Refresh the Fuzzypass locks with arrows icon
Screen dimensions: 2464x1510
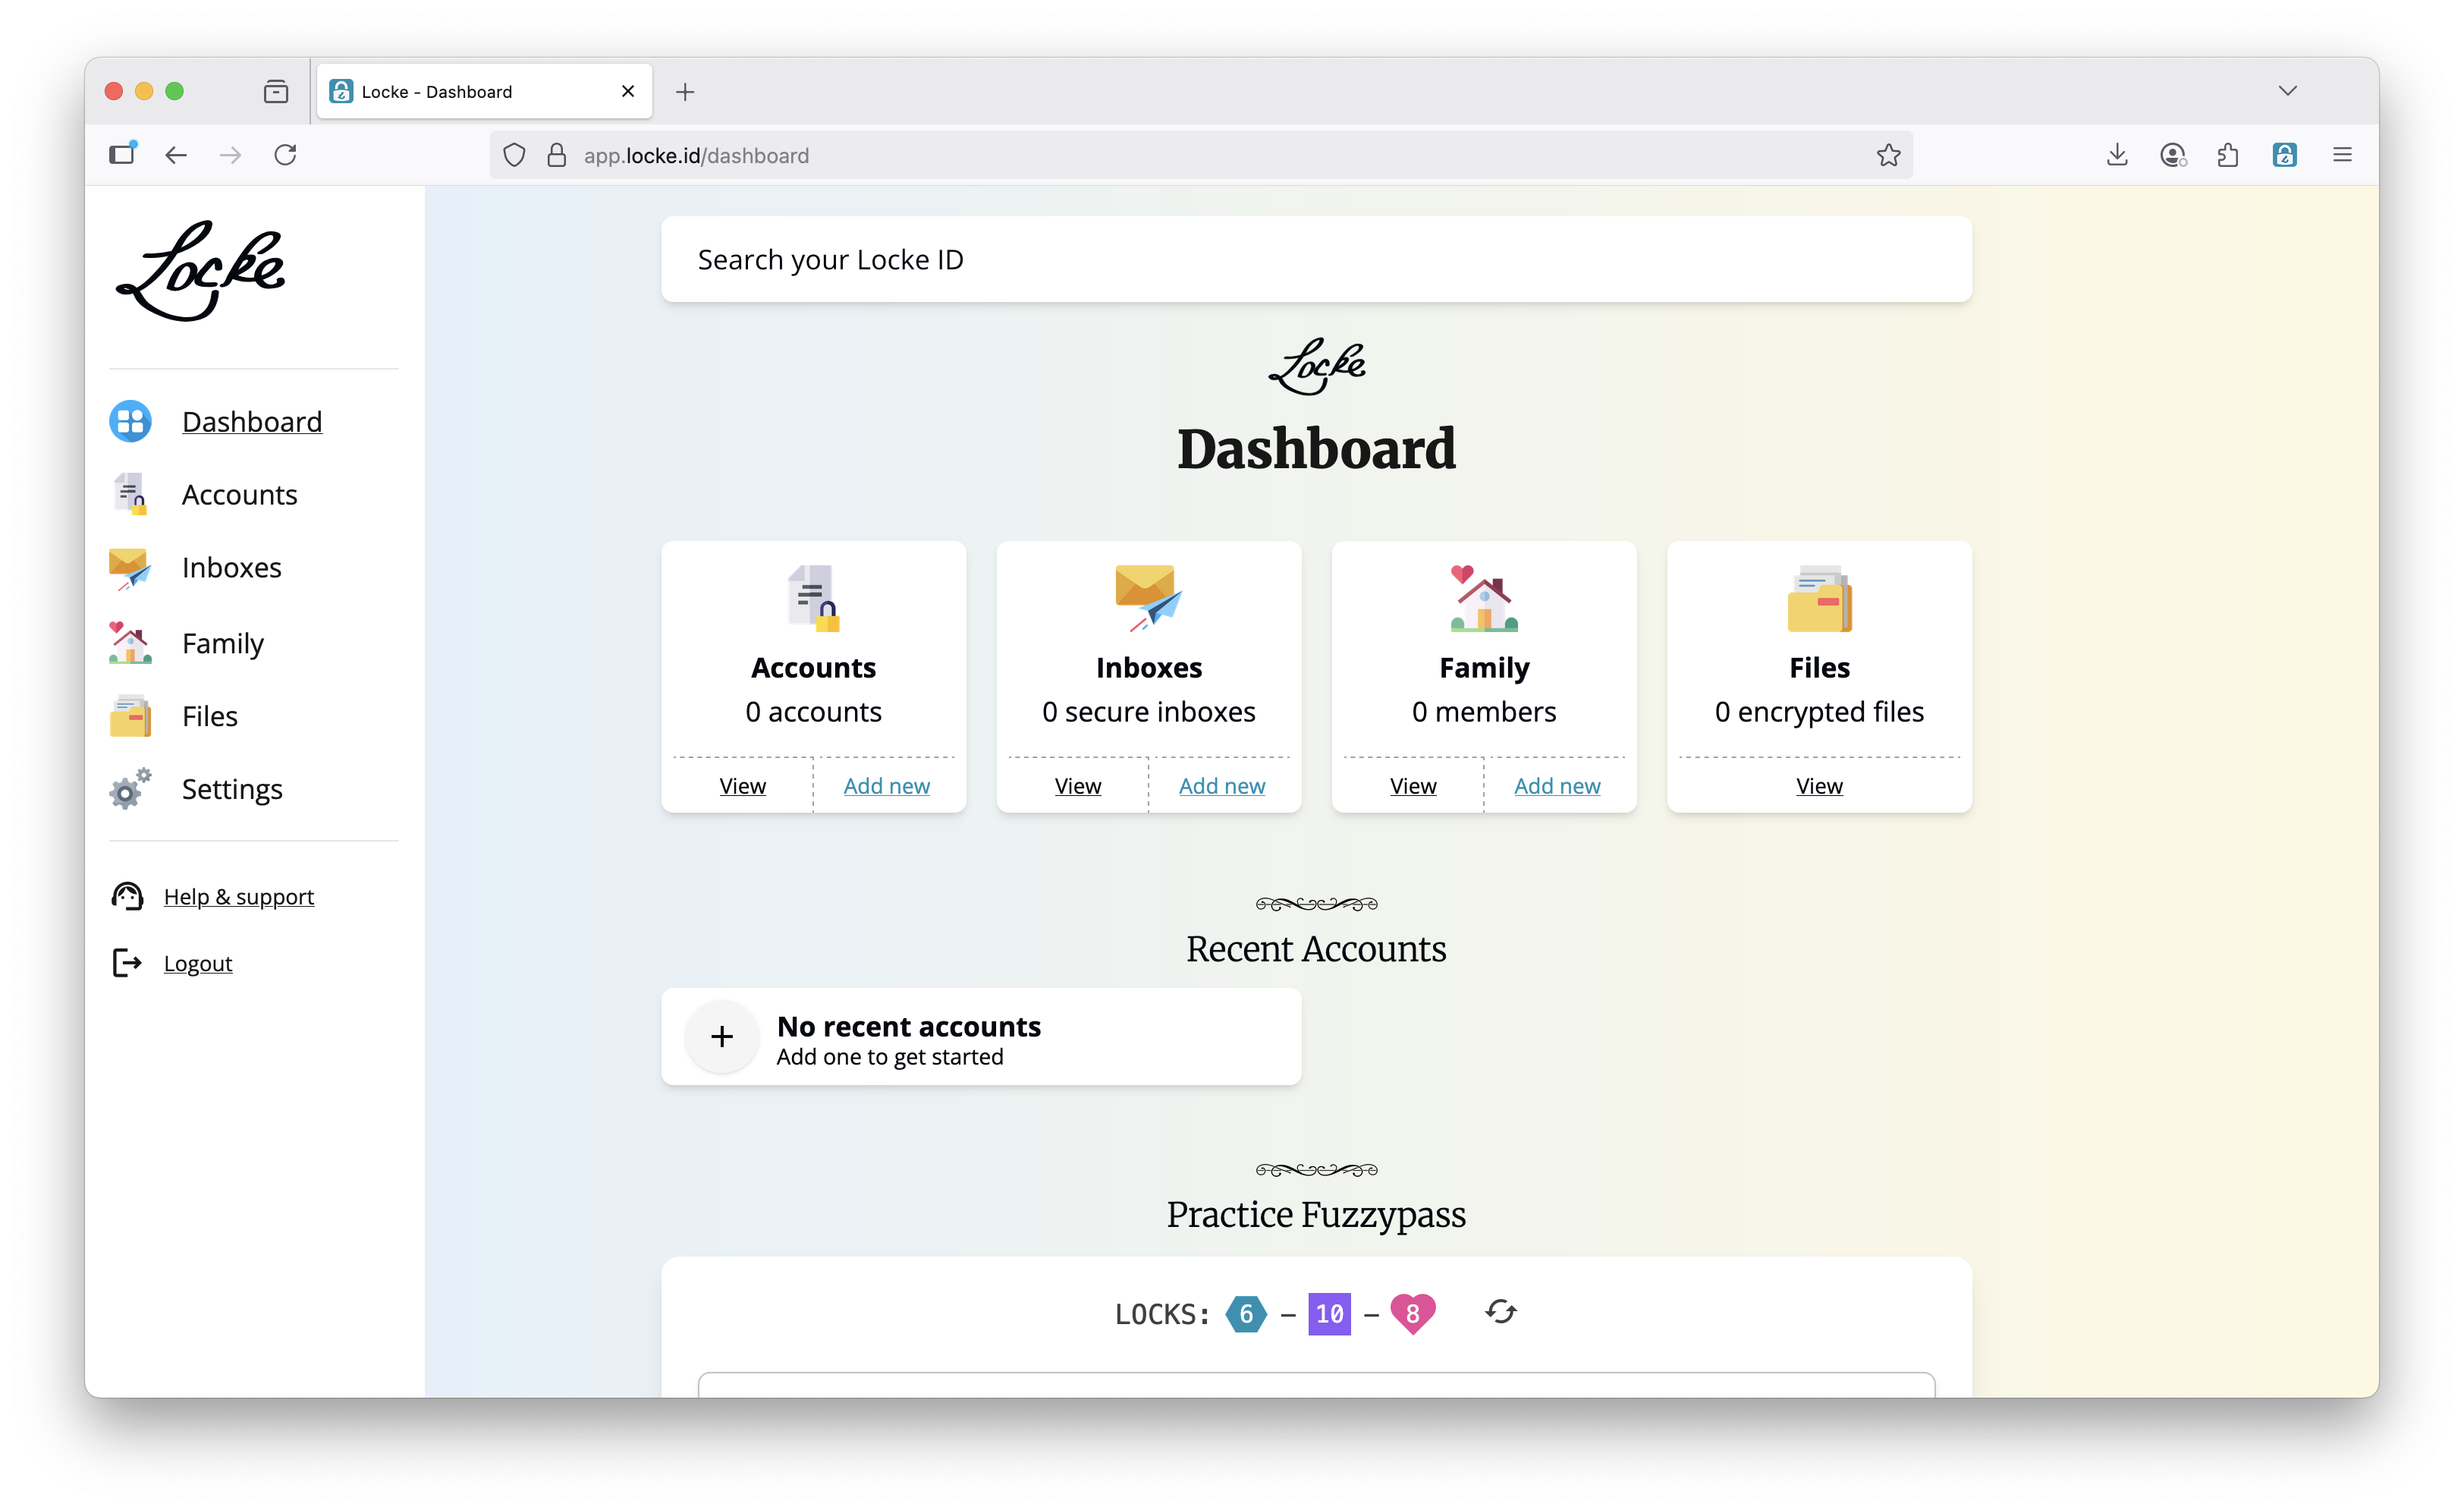point(1500,1312)
